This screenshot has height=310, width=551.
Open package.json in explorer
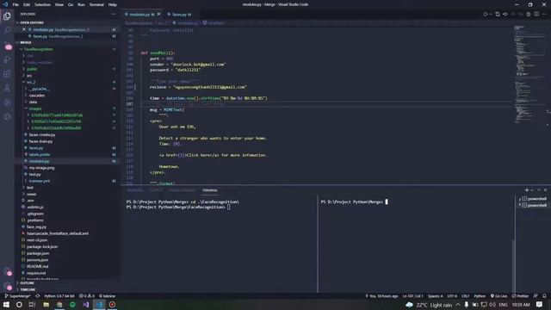pos(38,253)
